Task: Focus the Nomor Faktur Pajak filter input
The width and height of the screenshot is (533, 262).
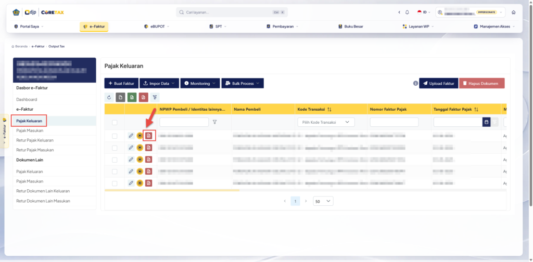Action: (x=395, y=122)
